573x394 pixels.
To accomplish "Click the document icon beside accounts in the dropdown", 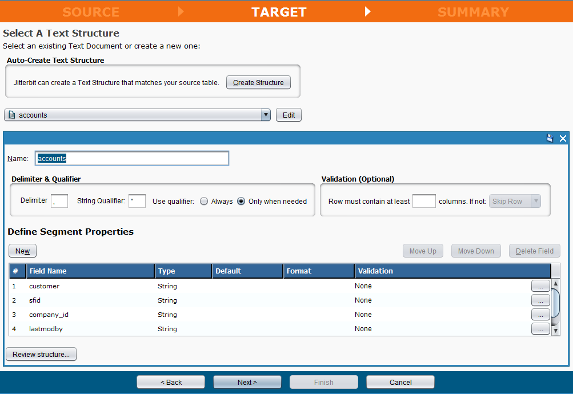I will (x=12, y=115).
